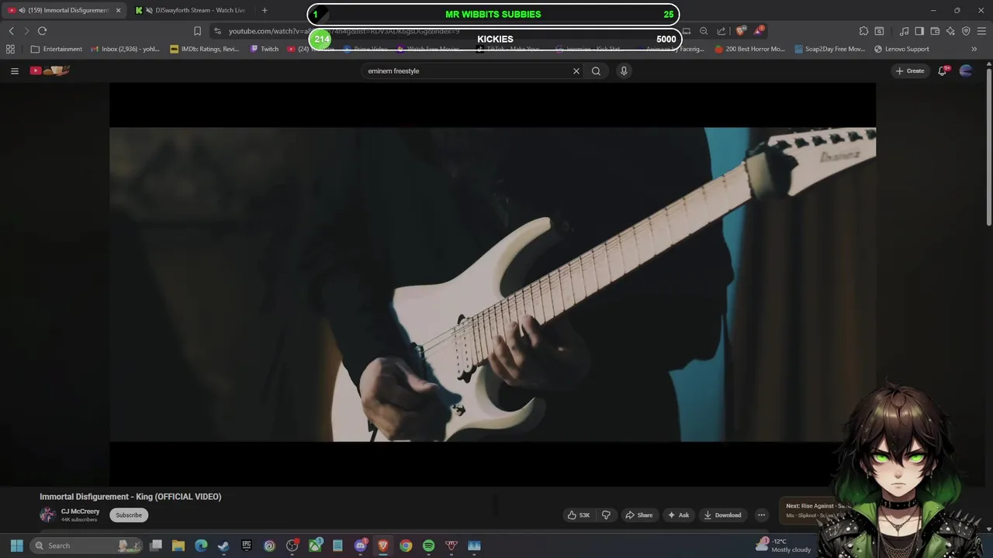
Task: Download the video
Action: tap(722, 515)
